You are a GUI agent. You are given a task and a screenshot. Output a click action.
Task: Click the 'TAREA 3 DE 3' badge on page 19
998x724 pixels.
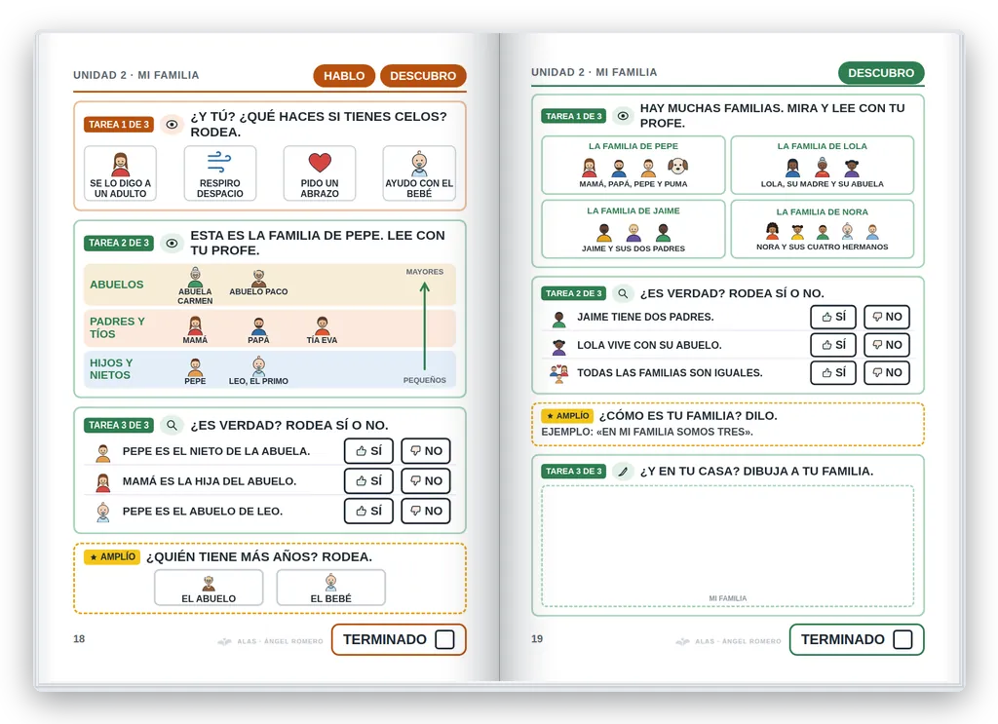tap(573, 471)
